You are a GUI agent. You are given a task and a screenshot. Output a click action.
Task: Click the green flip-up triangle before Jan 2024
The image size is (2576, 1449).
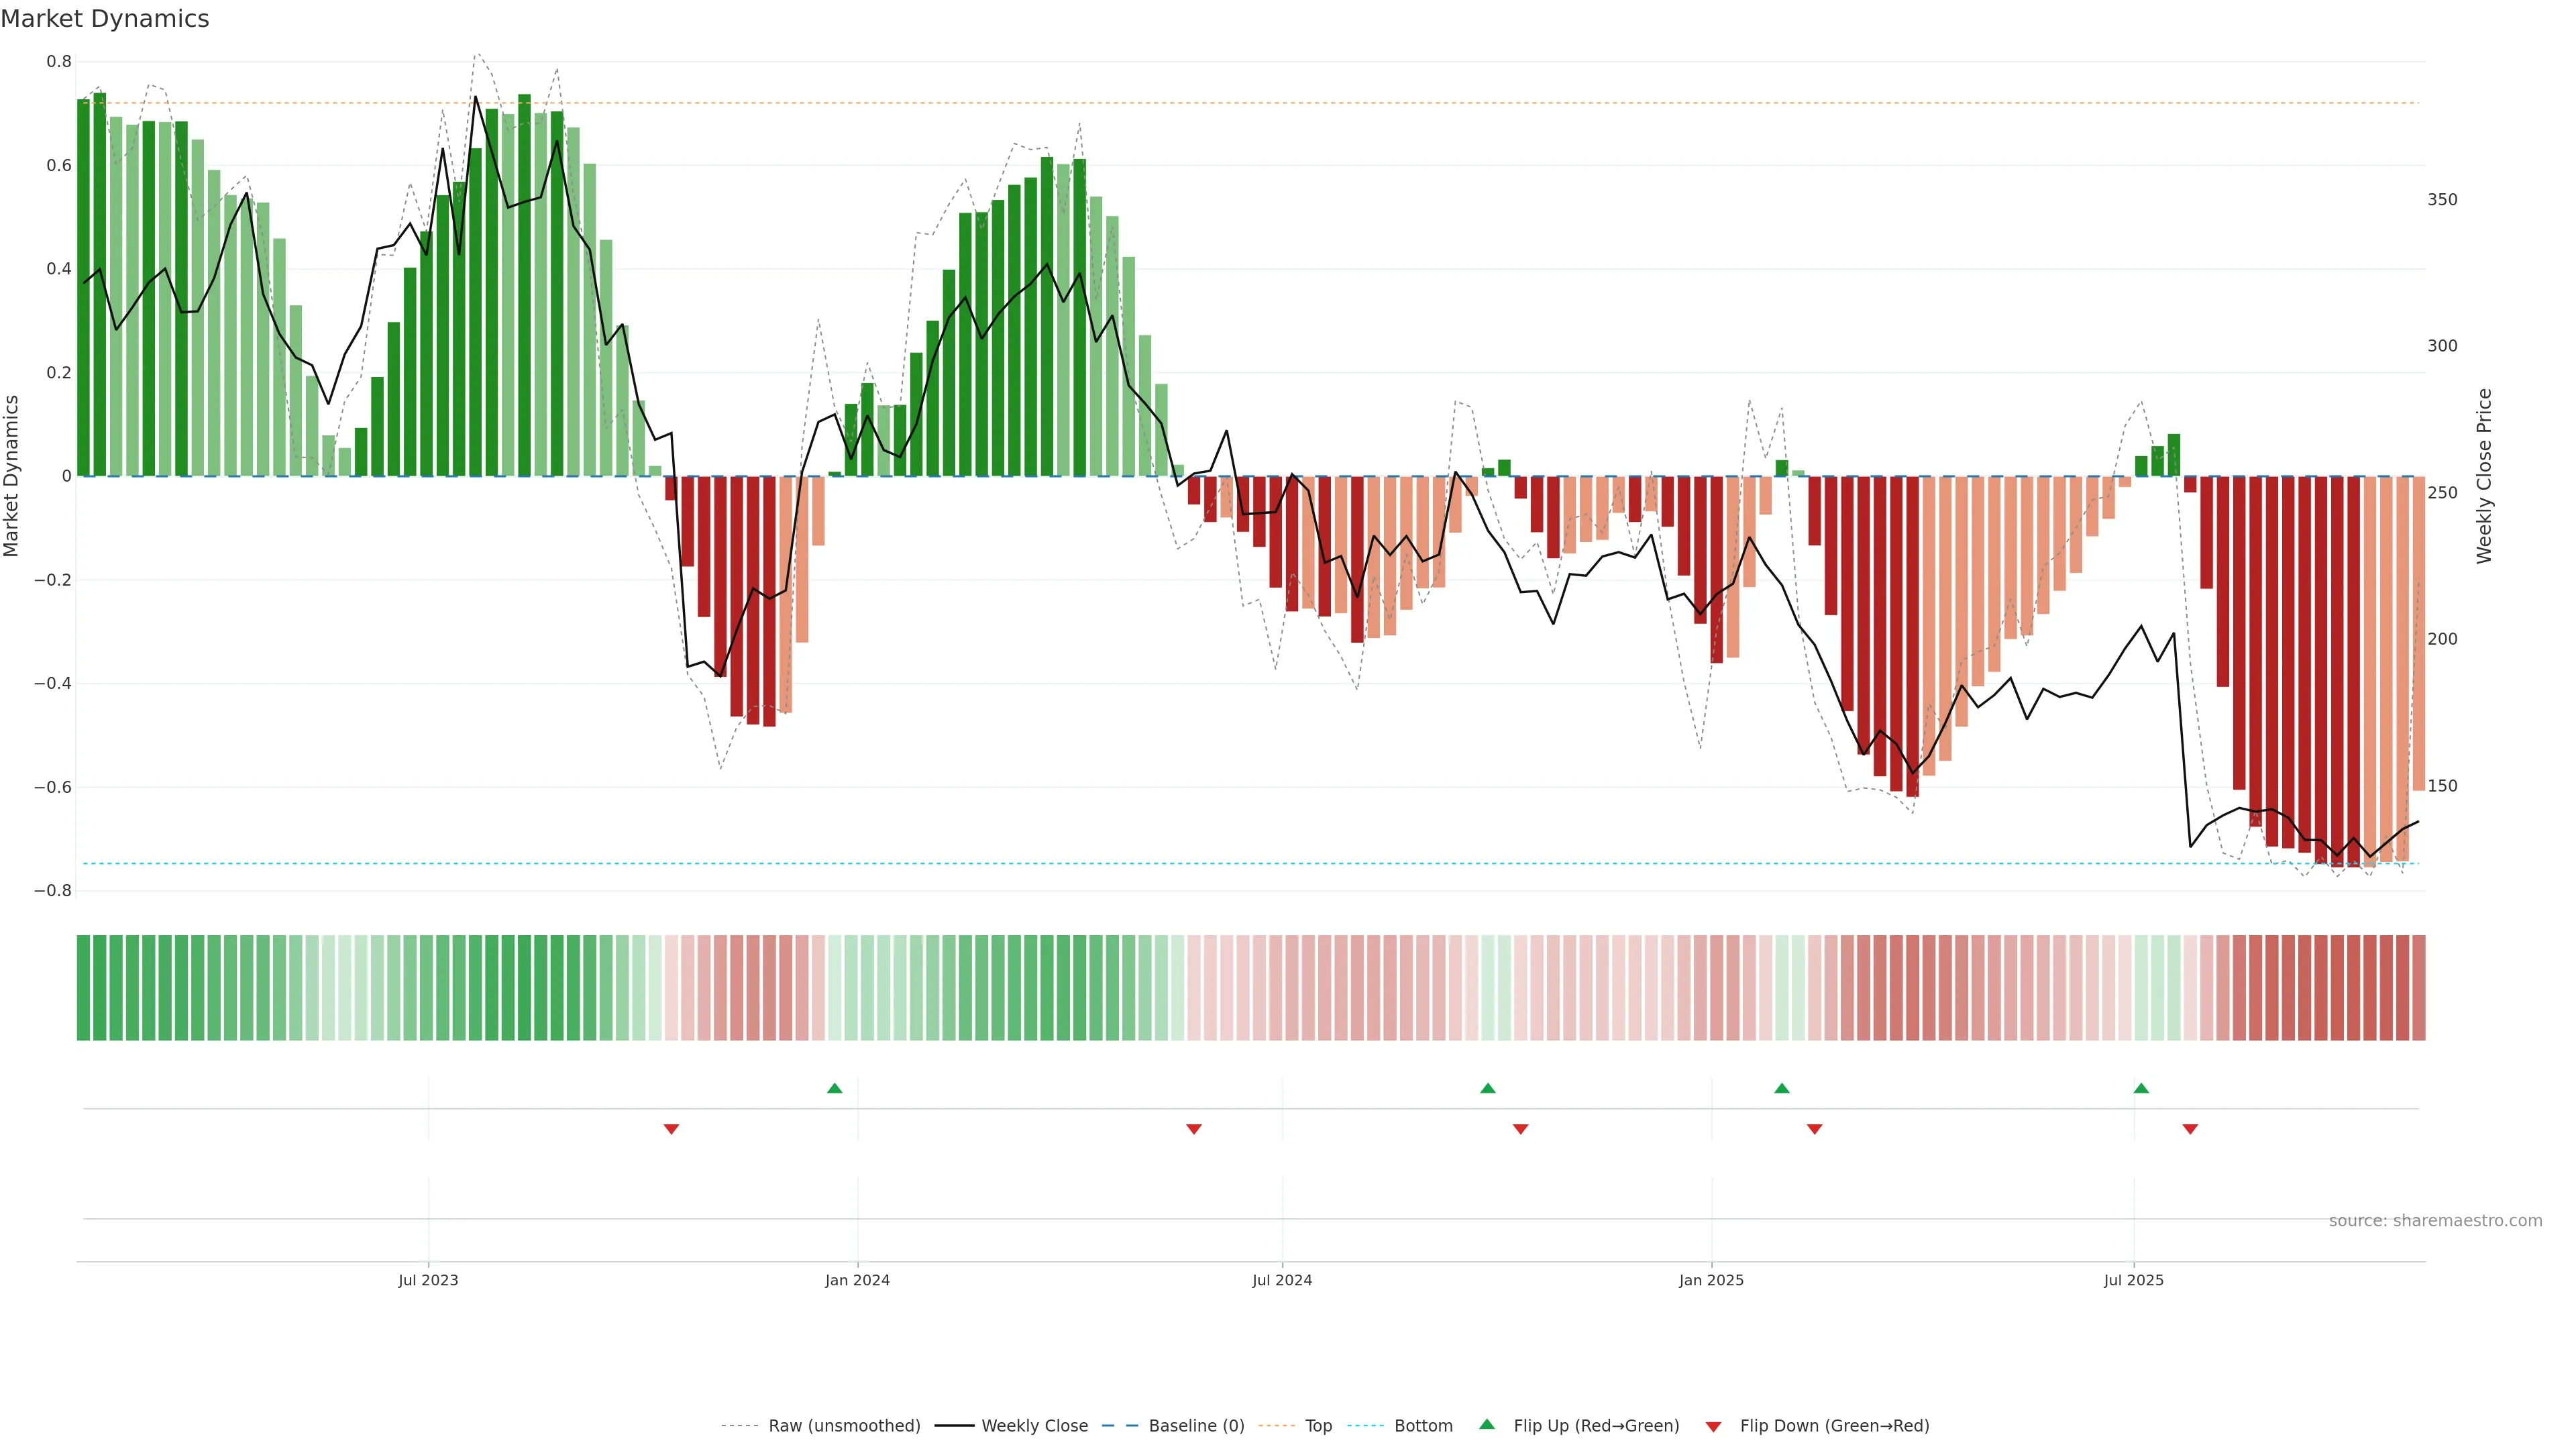click(835, 1088)
